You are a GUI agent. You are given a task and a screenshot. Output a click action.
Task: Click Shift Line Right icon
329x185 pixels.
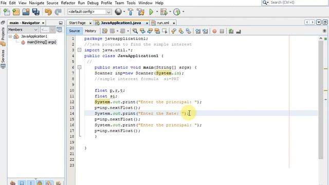click(205, 31)
